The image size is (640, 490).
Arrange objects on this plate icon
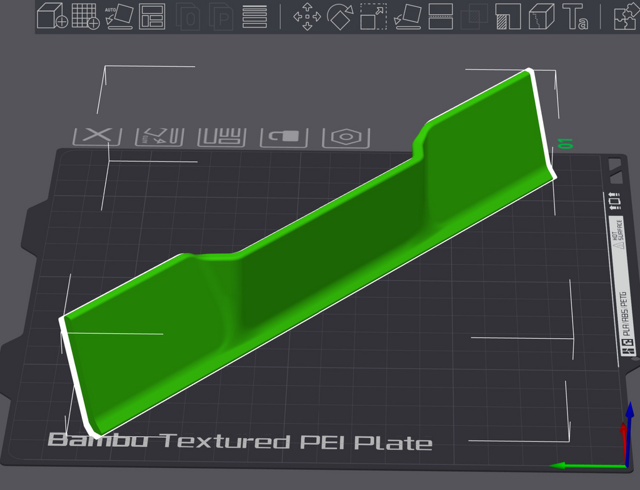click(x=222, y=137)
